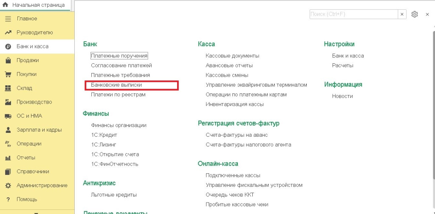
Task: Click the grid icon for Склад
Action: pyautogui.click(x=8, y=88)
